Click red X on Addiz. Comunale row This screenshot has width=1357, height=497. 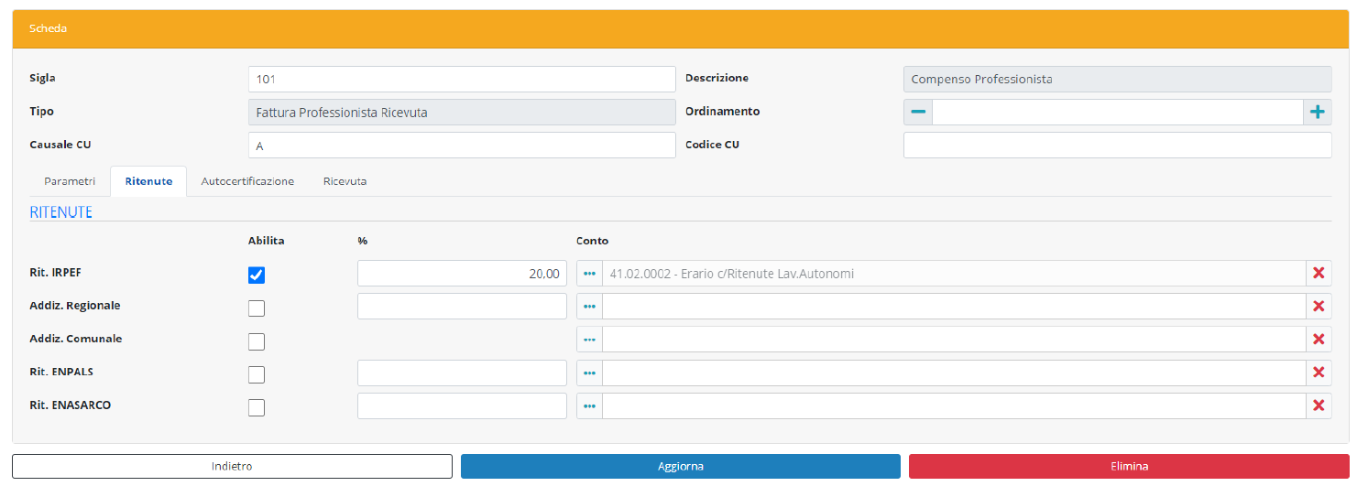point(1319,340)
